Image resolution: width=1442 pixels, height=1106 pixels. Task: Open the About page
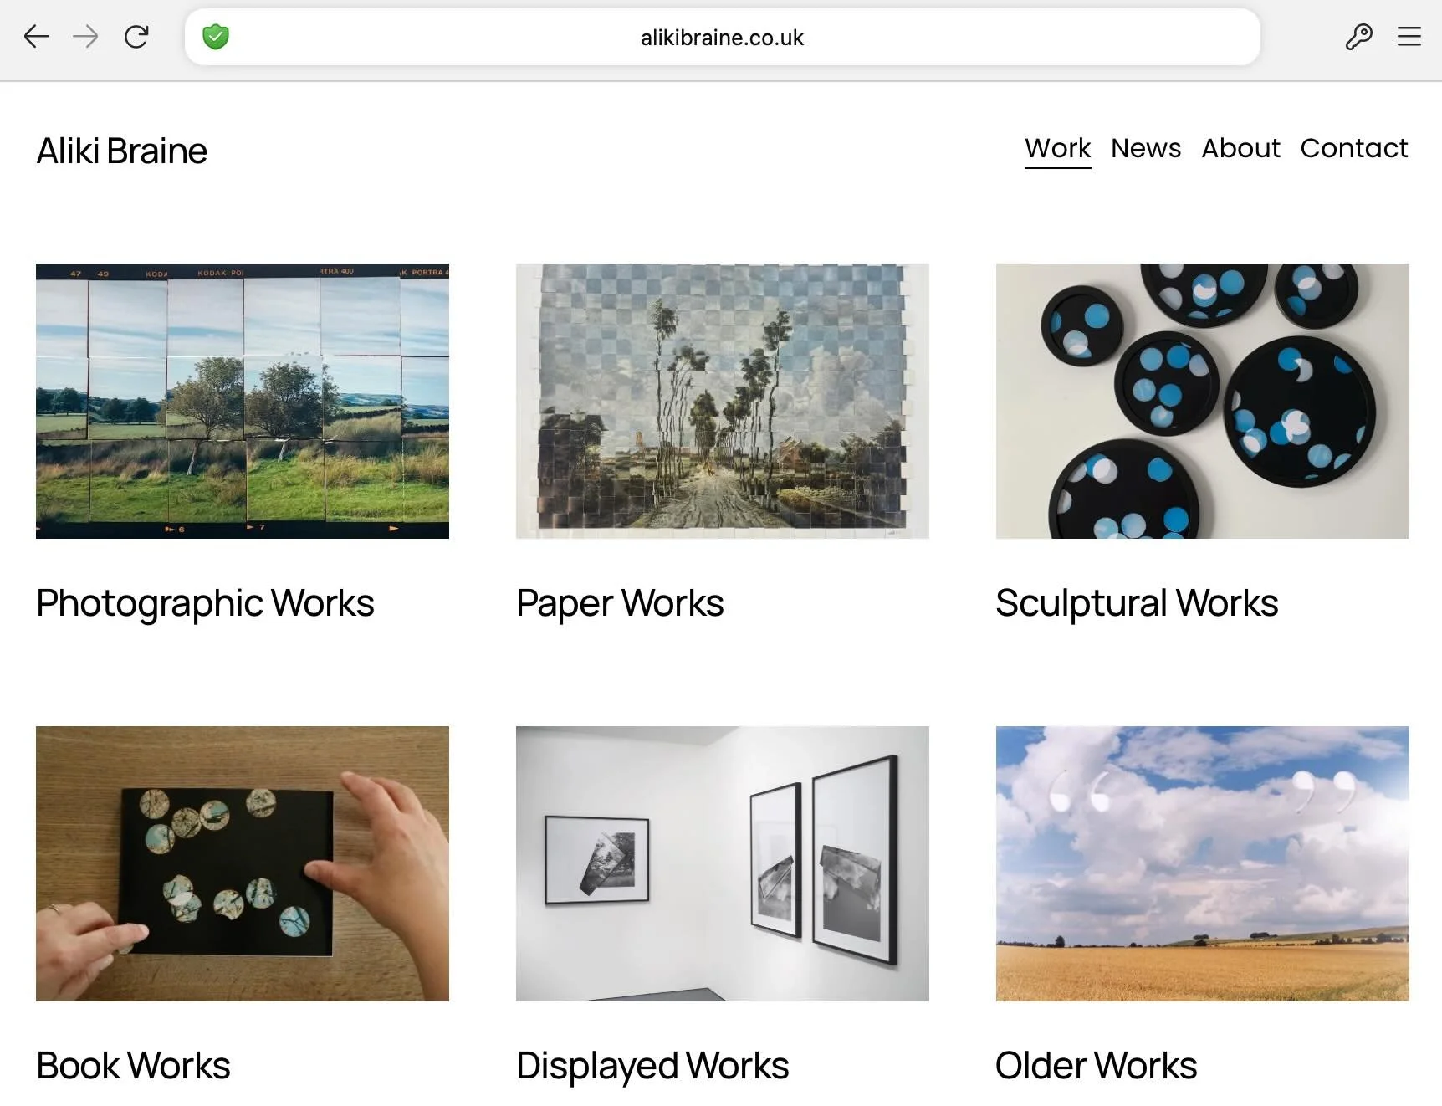coord(1241,148)
